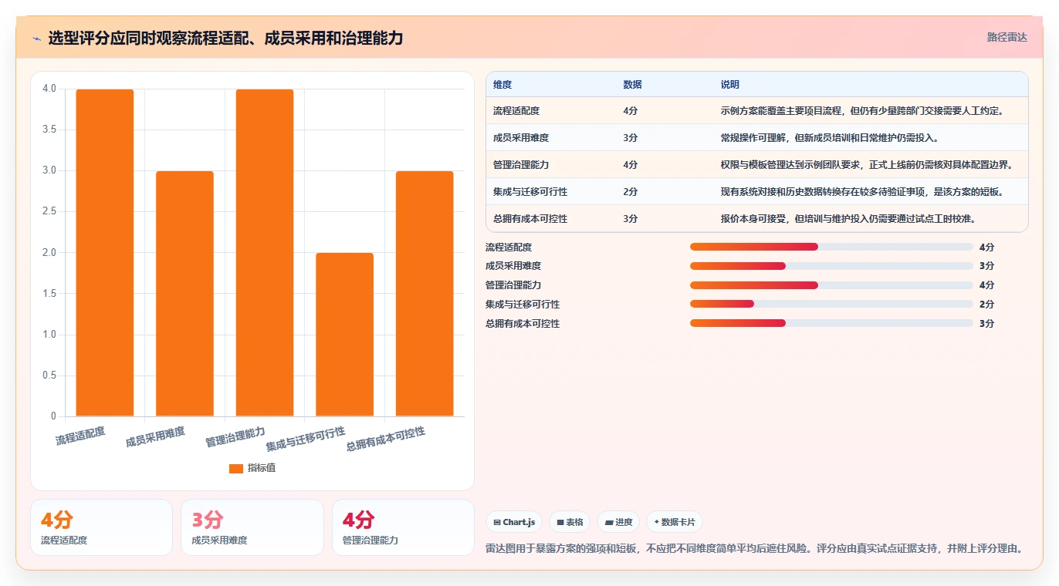Click the 管理治理能力 progress bar
The height and width of the screenshot is (586, 1059).
click(831, 285)
